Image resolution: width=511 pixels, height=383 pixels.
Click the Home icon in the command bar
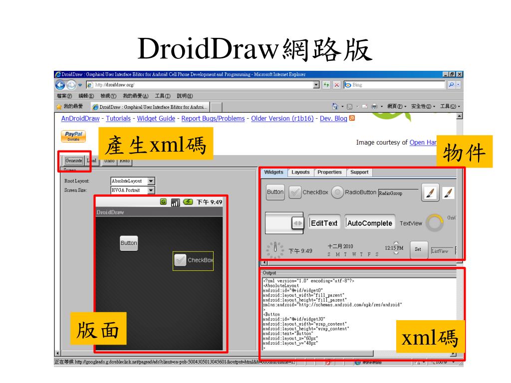coord(335,106)
